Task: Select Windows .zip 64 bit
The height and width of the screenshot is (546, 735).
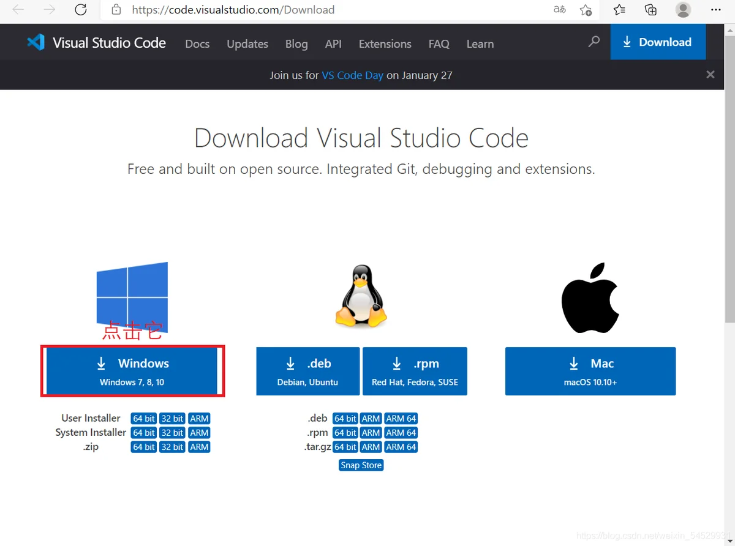Action: [144, 447]
